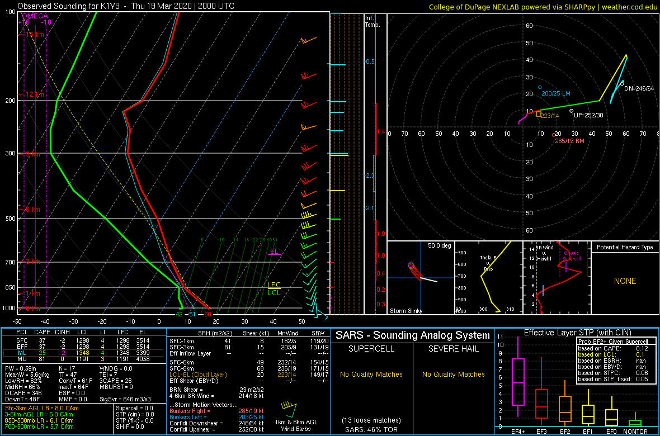The height and width of the screenshot is (436, 660).
Task: Click the surface dewpoint value 42
Action: [x=180, y=314]
